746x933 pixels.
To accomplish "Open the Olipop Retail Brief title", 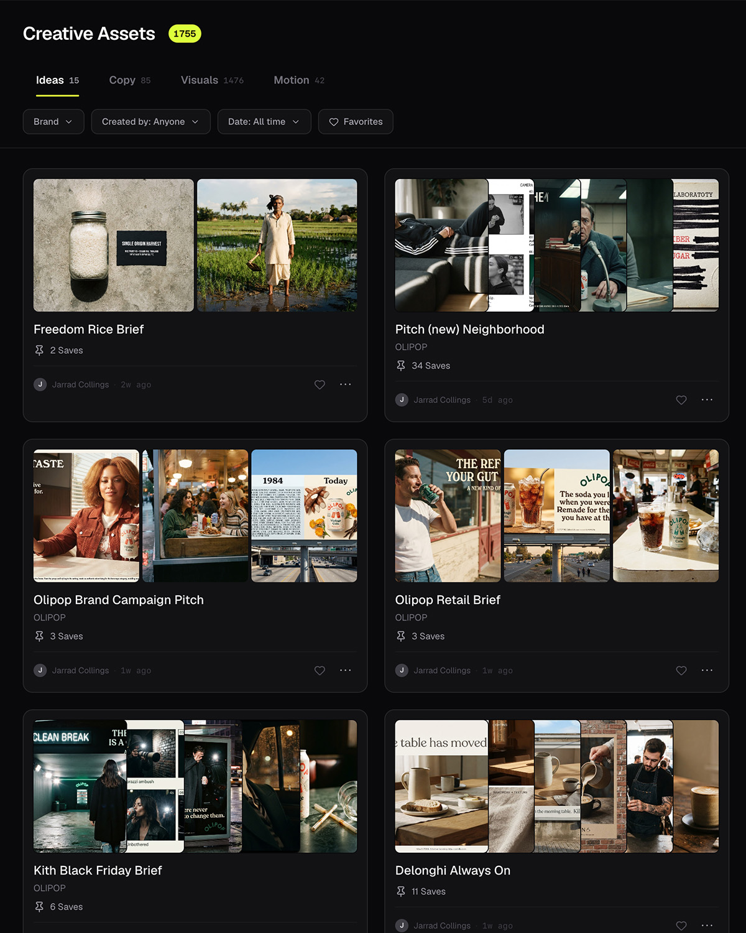I will 448,600.
